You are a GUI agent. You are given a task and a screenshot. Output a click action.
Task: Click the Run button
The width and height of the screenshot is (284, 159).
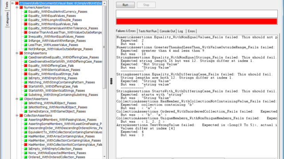(125, 5)
